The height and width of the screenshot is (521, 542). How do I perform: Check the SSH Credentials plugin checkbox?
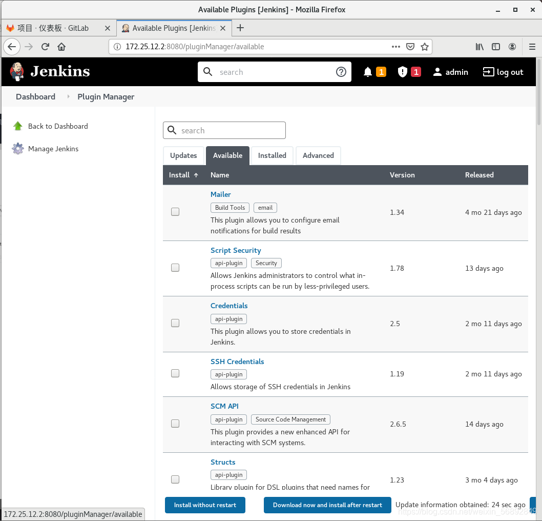click(x=175, y=373)
